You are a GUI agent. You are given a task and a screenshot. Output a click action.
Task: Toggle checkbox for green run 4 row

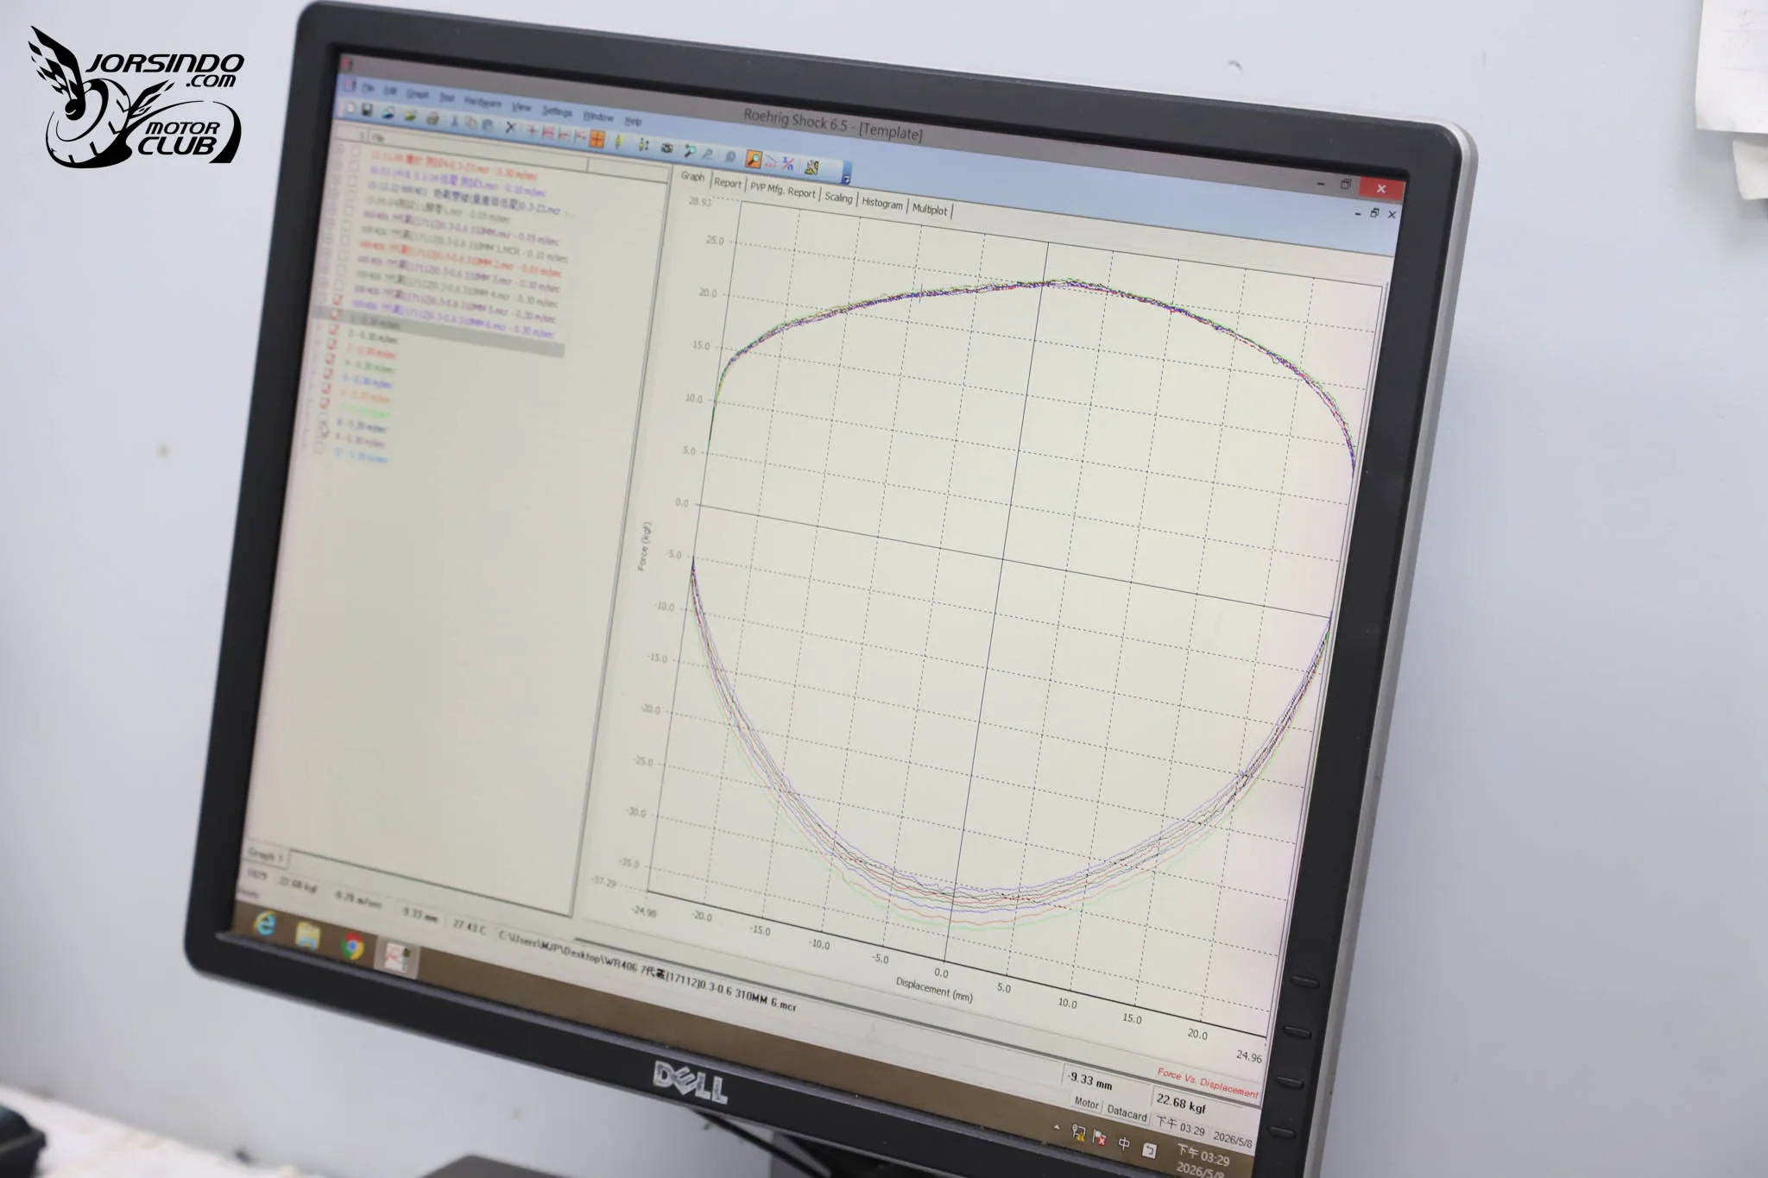click(330, 359)
